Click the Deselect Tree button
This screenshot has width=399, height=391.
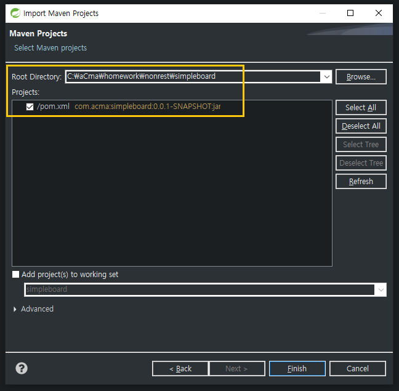point(361,163)
